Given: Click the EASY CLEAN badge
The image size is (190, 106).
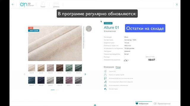Looking at the screenshot, I should [x=34, y=31].
